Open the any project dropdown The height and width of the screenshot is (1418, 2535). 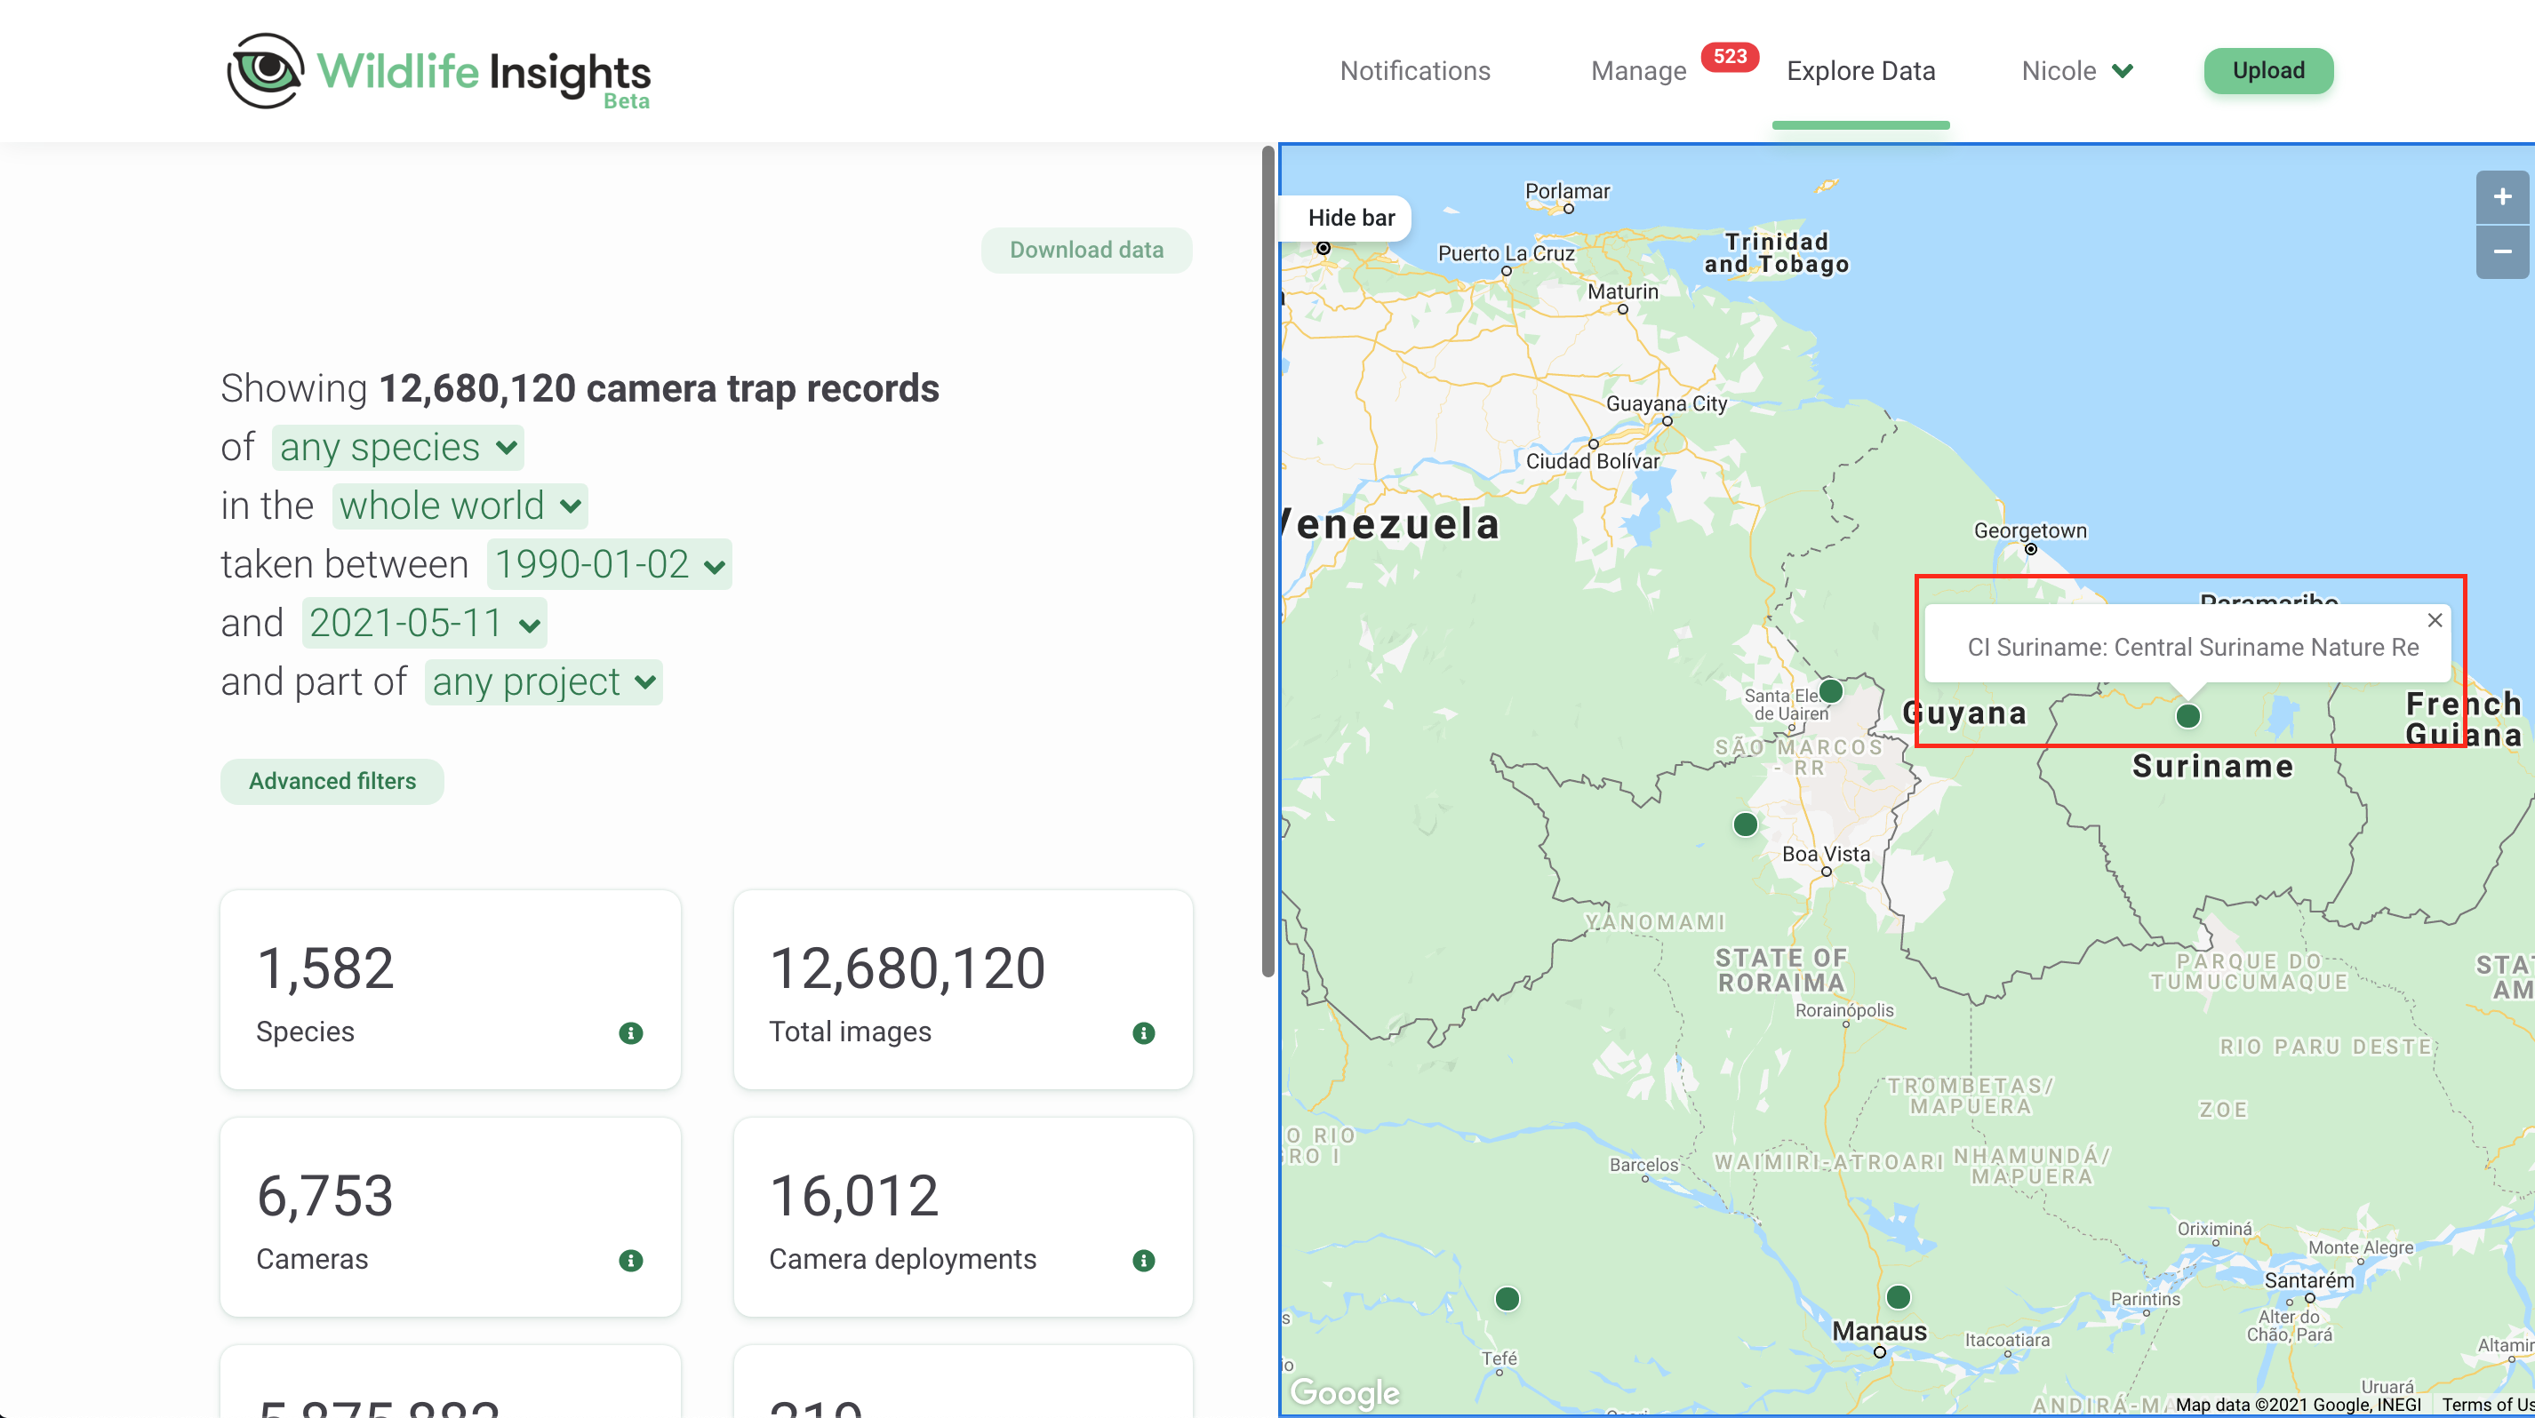coord(543,682)
